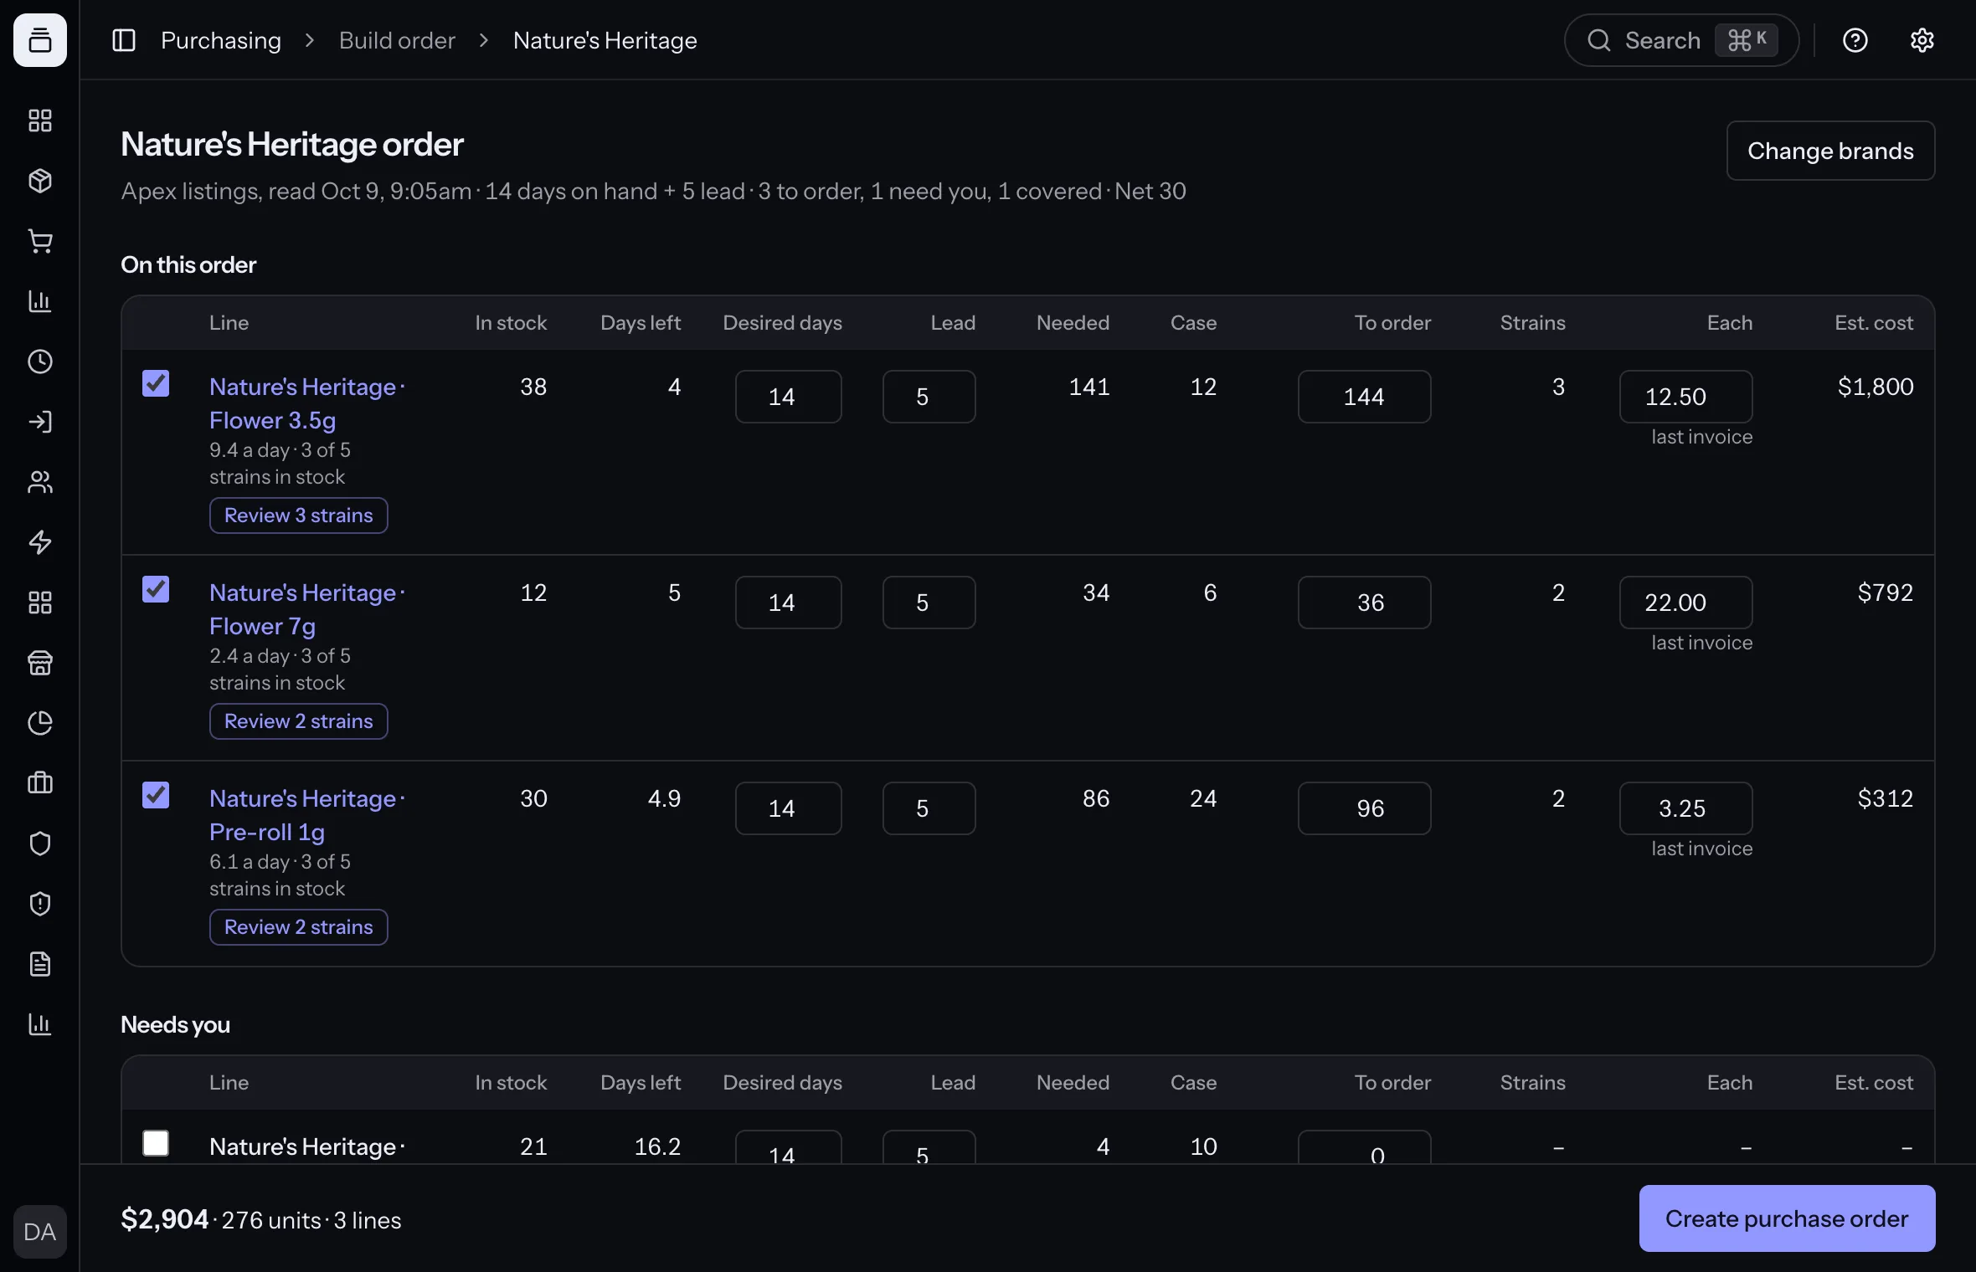Screen dimensions: 1976x1272
Task: Open Nature's Heritage Flower 3.5g link
Action: (x=306, y=403)
